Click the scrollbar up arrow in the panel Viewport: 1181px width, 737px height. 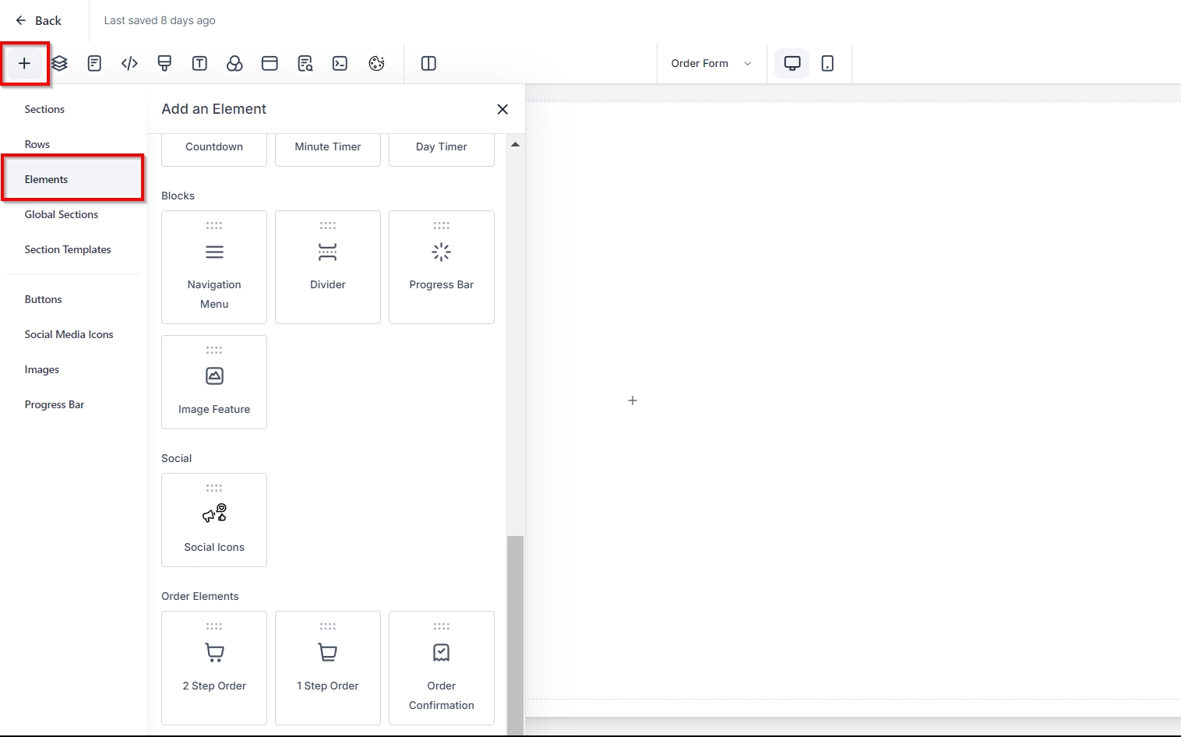point(515,144)
